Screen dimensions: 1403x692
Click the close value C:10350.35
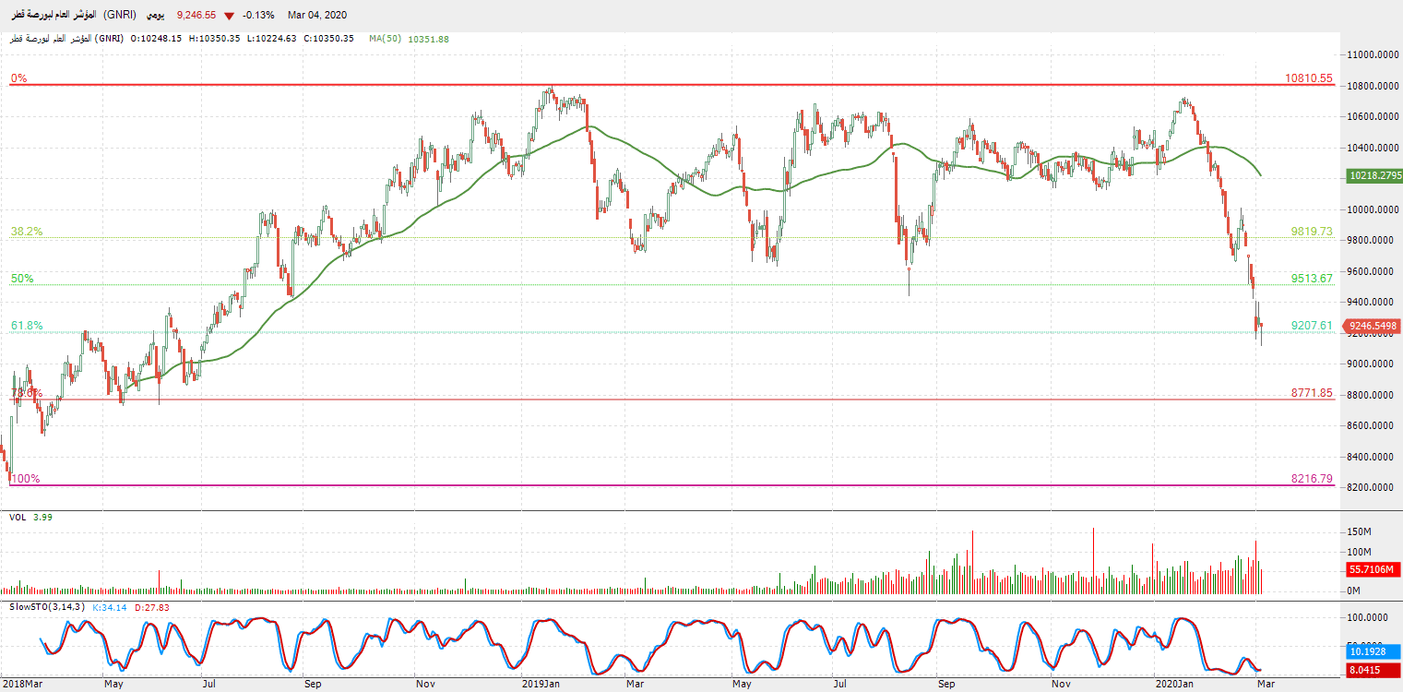pos(327,39)
